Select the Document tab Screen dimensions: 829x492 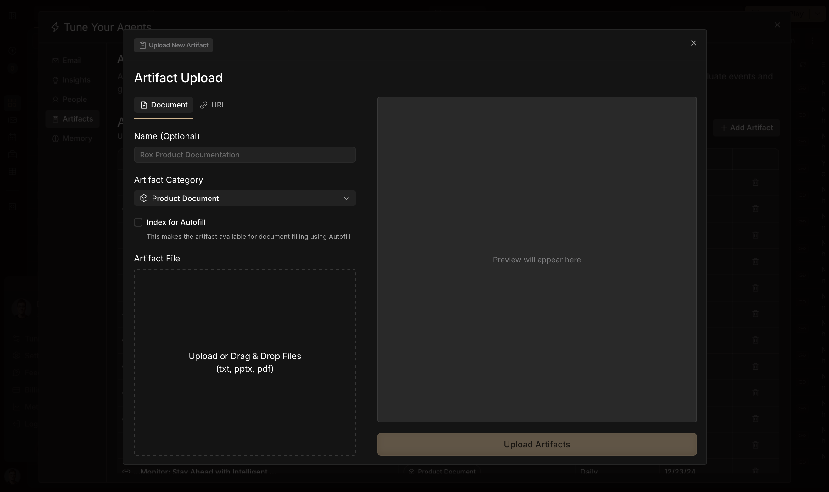164,105
